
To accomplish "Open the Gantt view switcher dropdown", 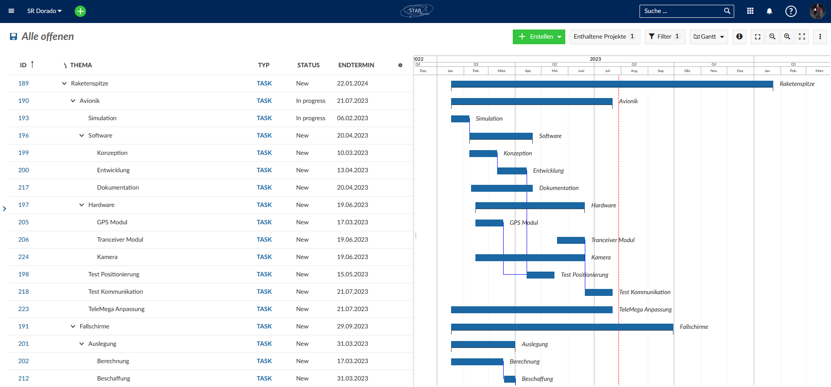I will 709,37.
